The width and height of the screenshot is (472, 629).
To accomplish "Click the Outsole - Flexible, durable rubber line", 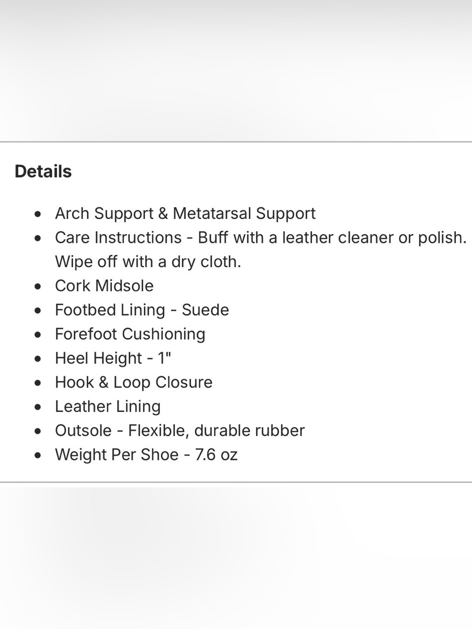I will (180, 430).
